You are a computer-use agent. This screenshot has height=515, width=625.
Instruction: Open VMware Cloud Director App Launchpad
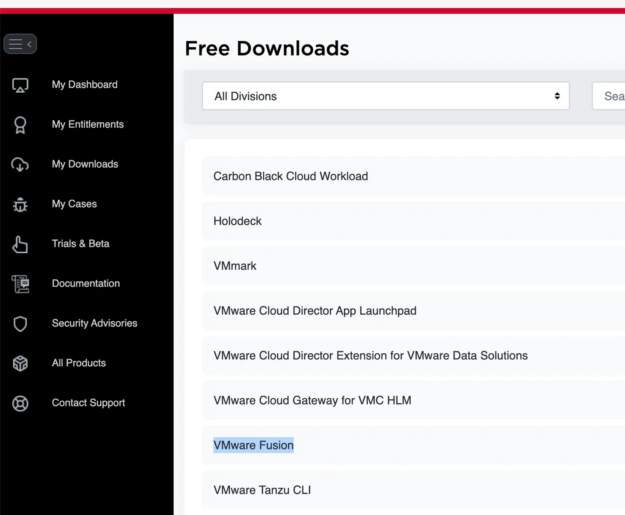413,311
